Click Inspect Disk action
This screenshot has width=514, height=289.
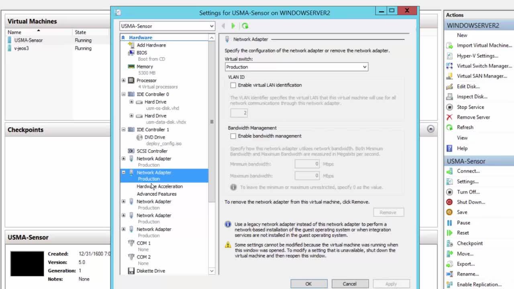pyautogui.click(x=472, y=97)
